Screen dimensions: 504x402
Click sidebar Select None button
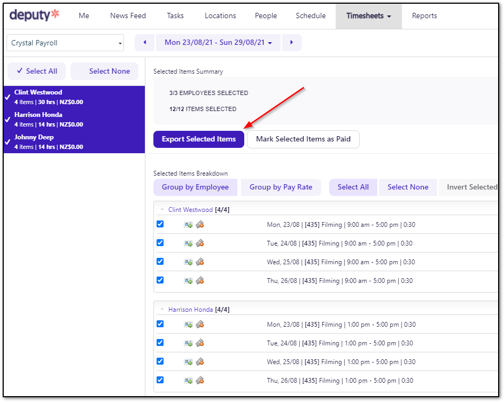click(x=104, y=71)
